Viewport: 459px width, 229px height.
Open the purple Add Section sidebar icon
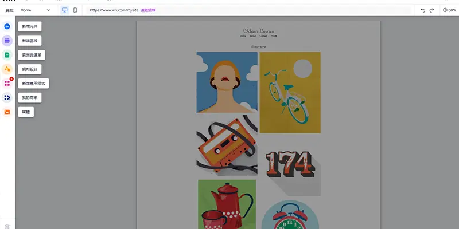pyautogui.click(x=7, y=41)
